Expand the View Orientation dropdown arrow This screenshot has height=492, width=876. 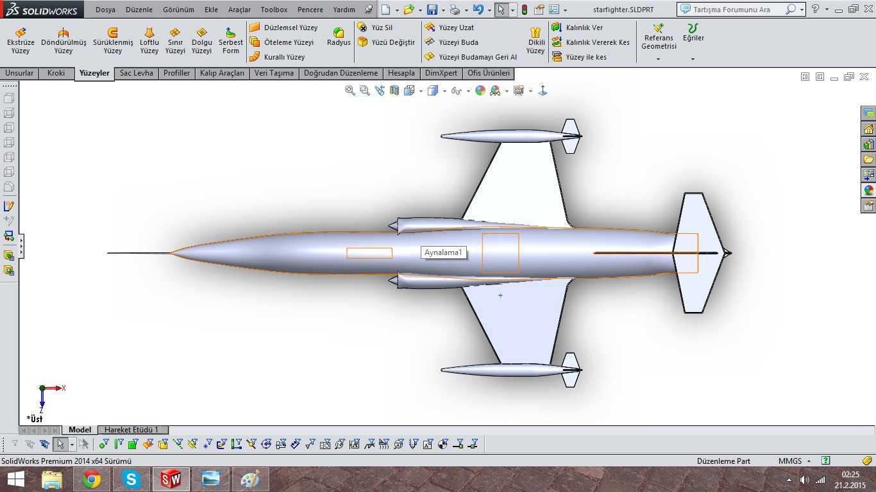pyautogui.click(x=421, y=92)
